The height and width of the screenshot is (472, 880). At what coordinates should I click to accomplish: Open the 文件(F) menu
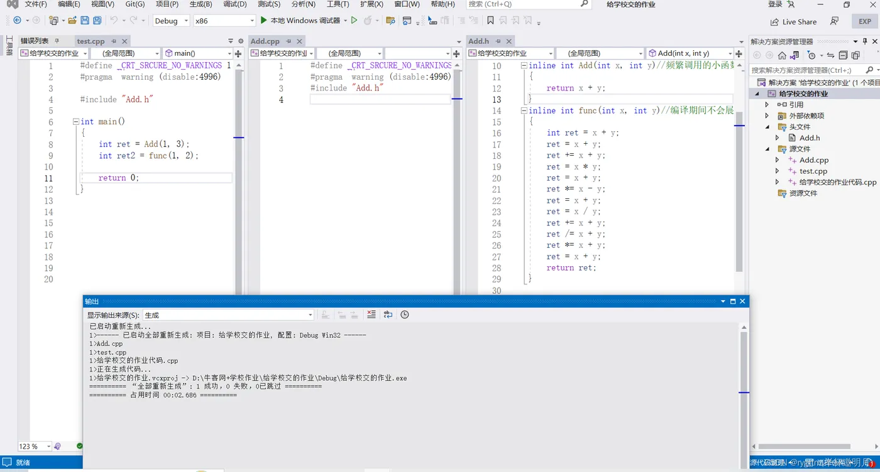36,4
